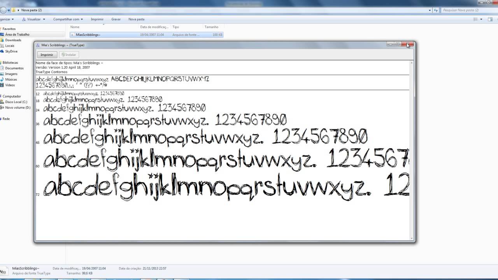Open the address bar history dropdown
Viewport: 498px width, 280px height.
click(430, 10)
